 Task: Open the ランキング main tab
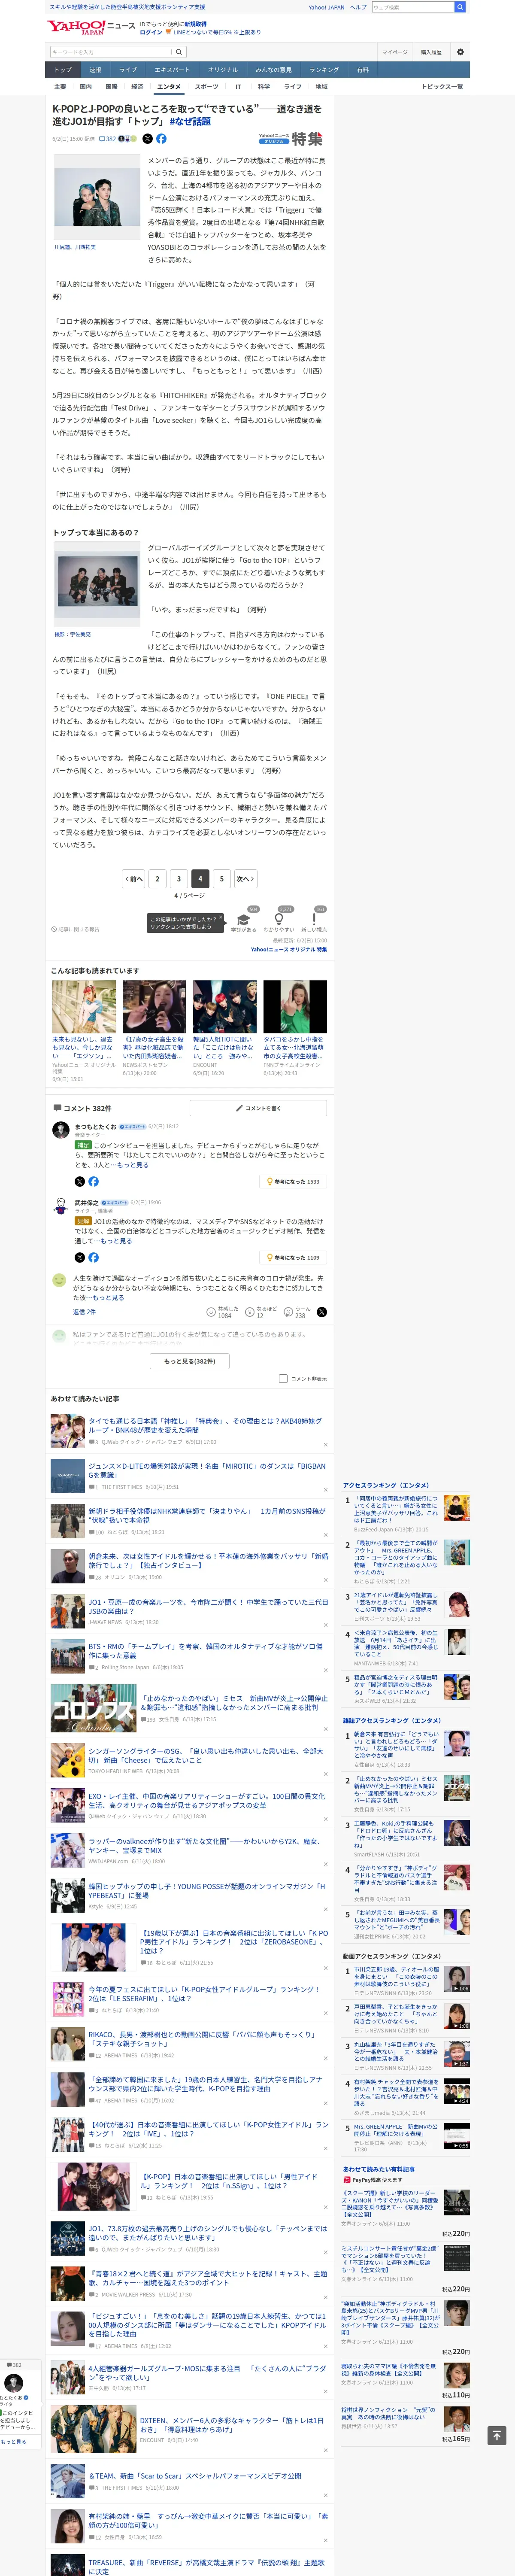click(x=324, y=70)
